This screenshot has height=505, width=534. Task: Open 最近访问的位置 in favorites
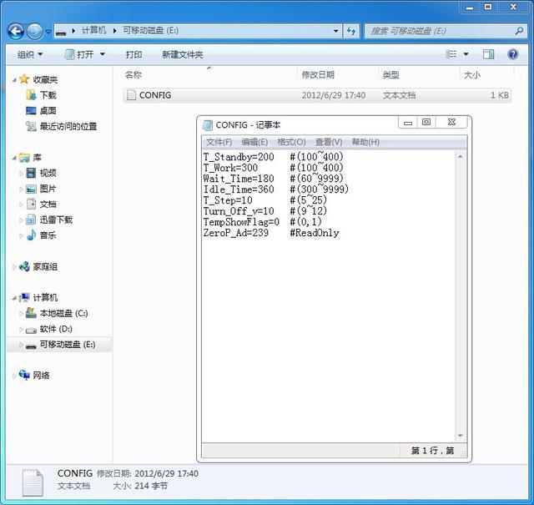(68, 126)
